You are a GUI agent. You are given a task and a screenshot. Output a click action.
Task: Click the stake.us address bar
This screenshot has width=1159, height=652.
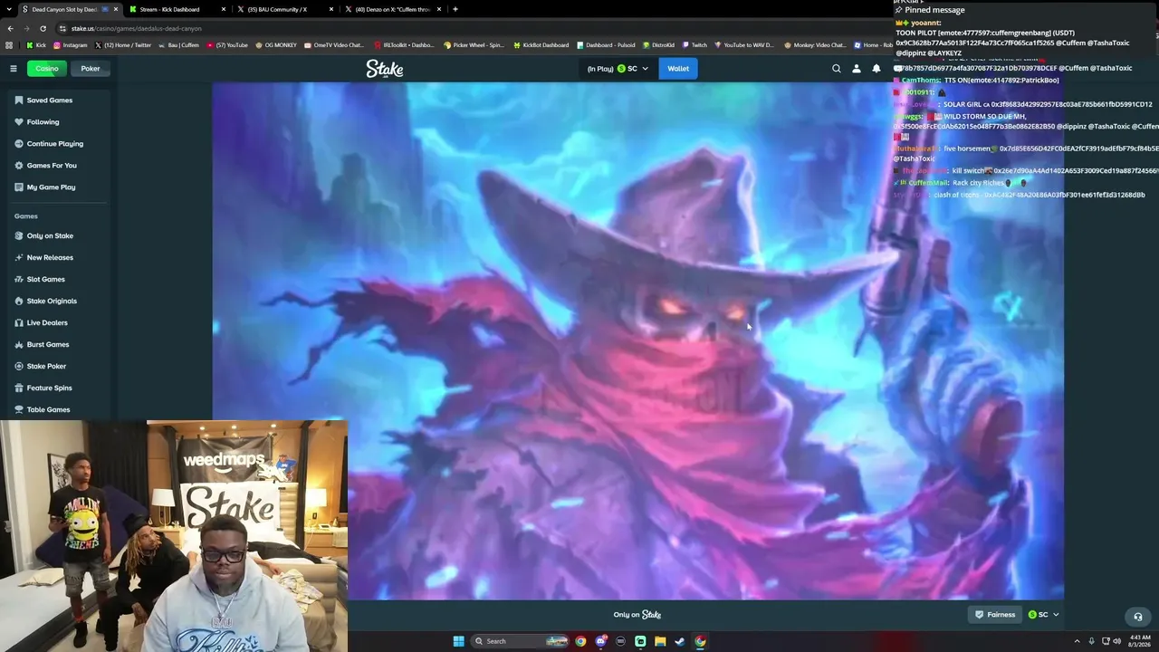coord(471,28)
